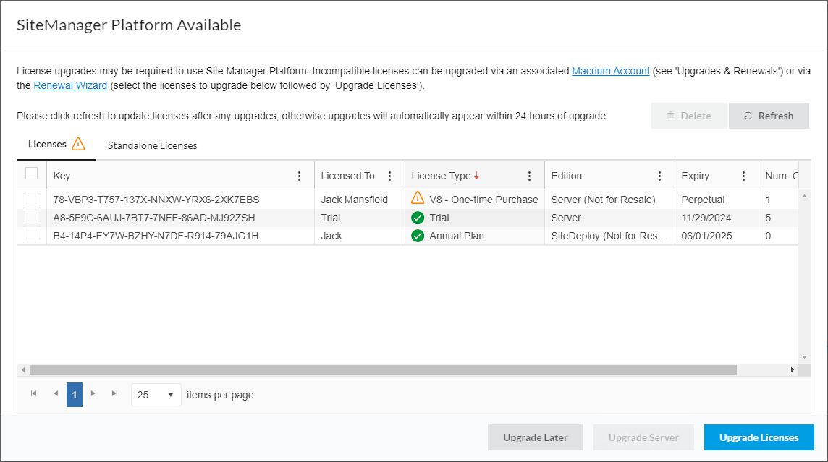Click the green check icon next to Trial
Viewport: 828px width, 462px height.
(x=418, y=217)
